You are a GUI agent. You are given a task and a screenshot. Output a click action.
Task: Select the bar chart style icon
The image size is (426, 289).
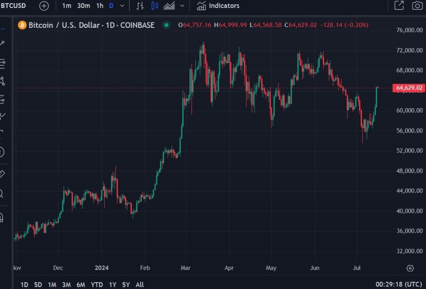(140, 6)
